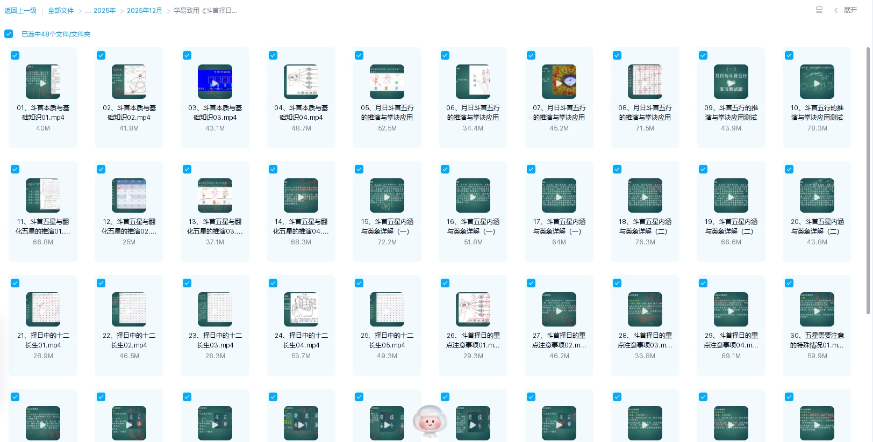873x442 pixels.
Task: Untick checkbox on file 20 斗首五星内涵
Action: click(789, 169)
